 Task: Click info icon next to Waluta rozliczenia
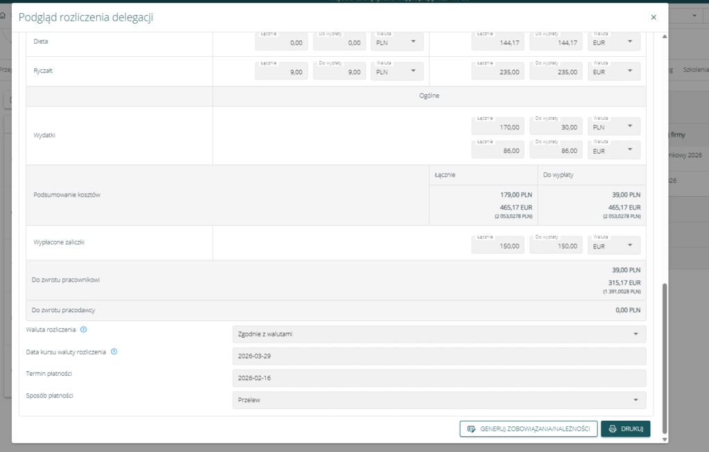click(83, 329)
